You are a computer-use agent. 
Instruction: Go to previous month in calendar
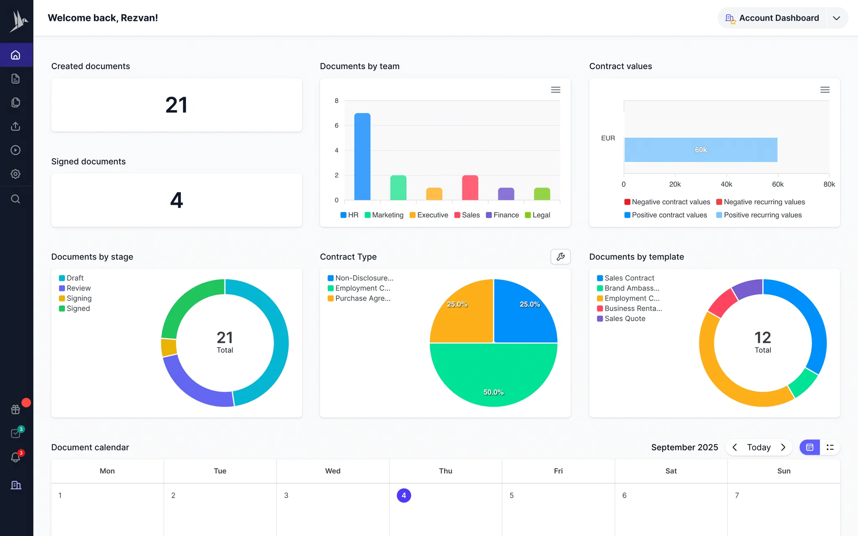(x=735, y=447)
